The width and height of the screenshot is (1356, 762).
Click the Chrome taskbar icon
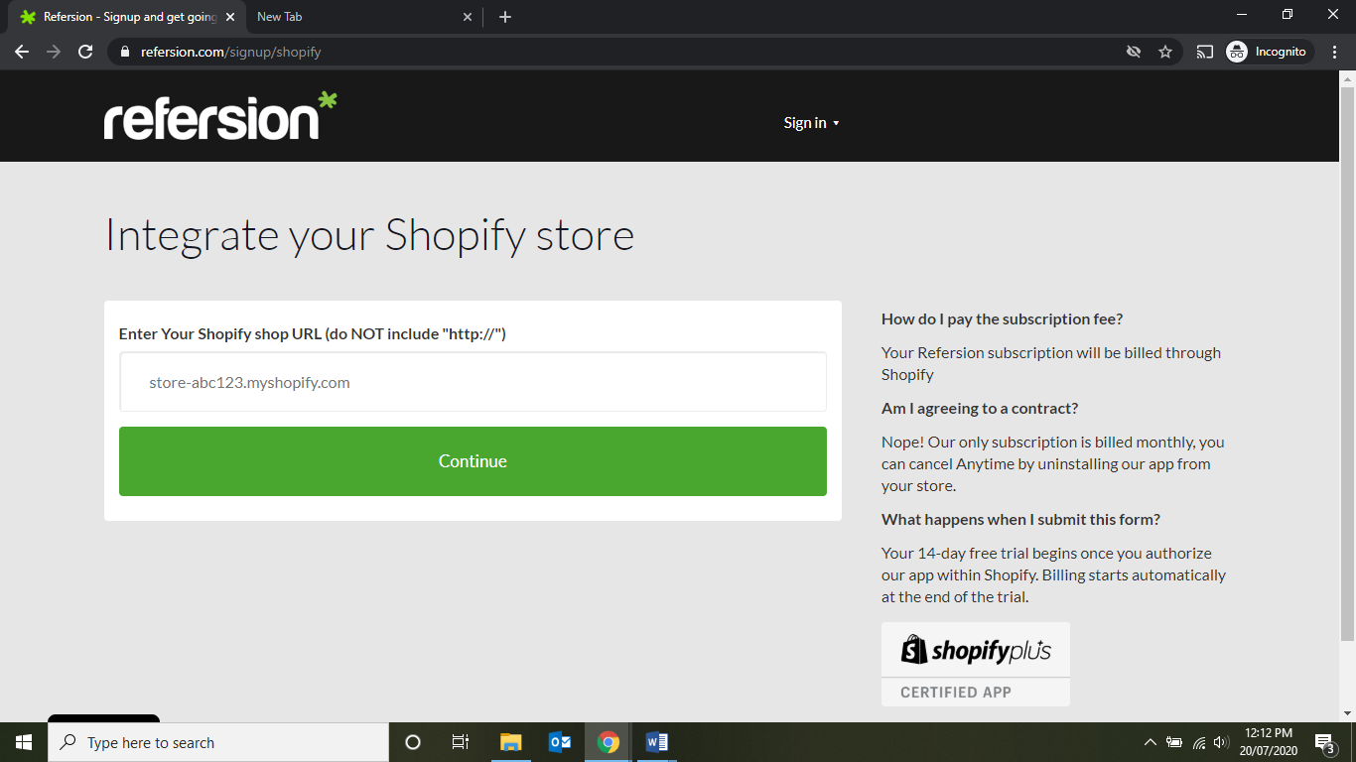[608, 742]
